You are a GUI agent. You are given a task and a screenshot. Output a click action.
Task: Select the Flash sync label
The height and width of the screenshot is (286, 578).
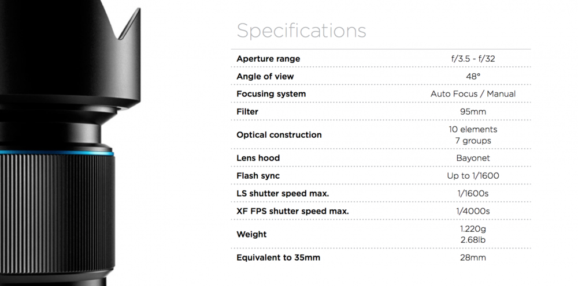(x=258, y=176)
